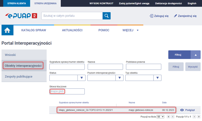This screenshot has height=121, width=202.
Task: Sort by Sygnatura sprawy/numer obiektu column header
Action: [x=74, y=102]
